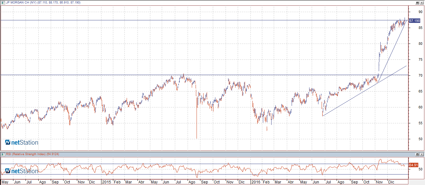Maximize the JP Morgan chart window
The width and height of the screenshot is (425, 185).
coord(417,3)
